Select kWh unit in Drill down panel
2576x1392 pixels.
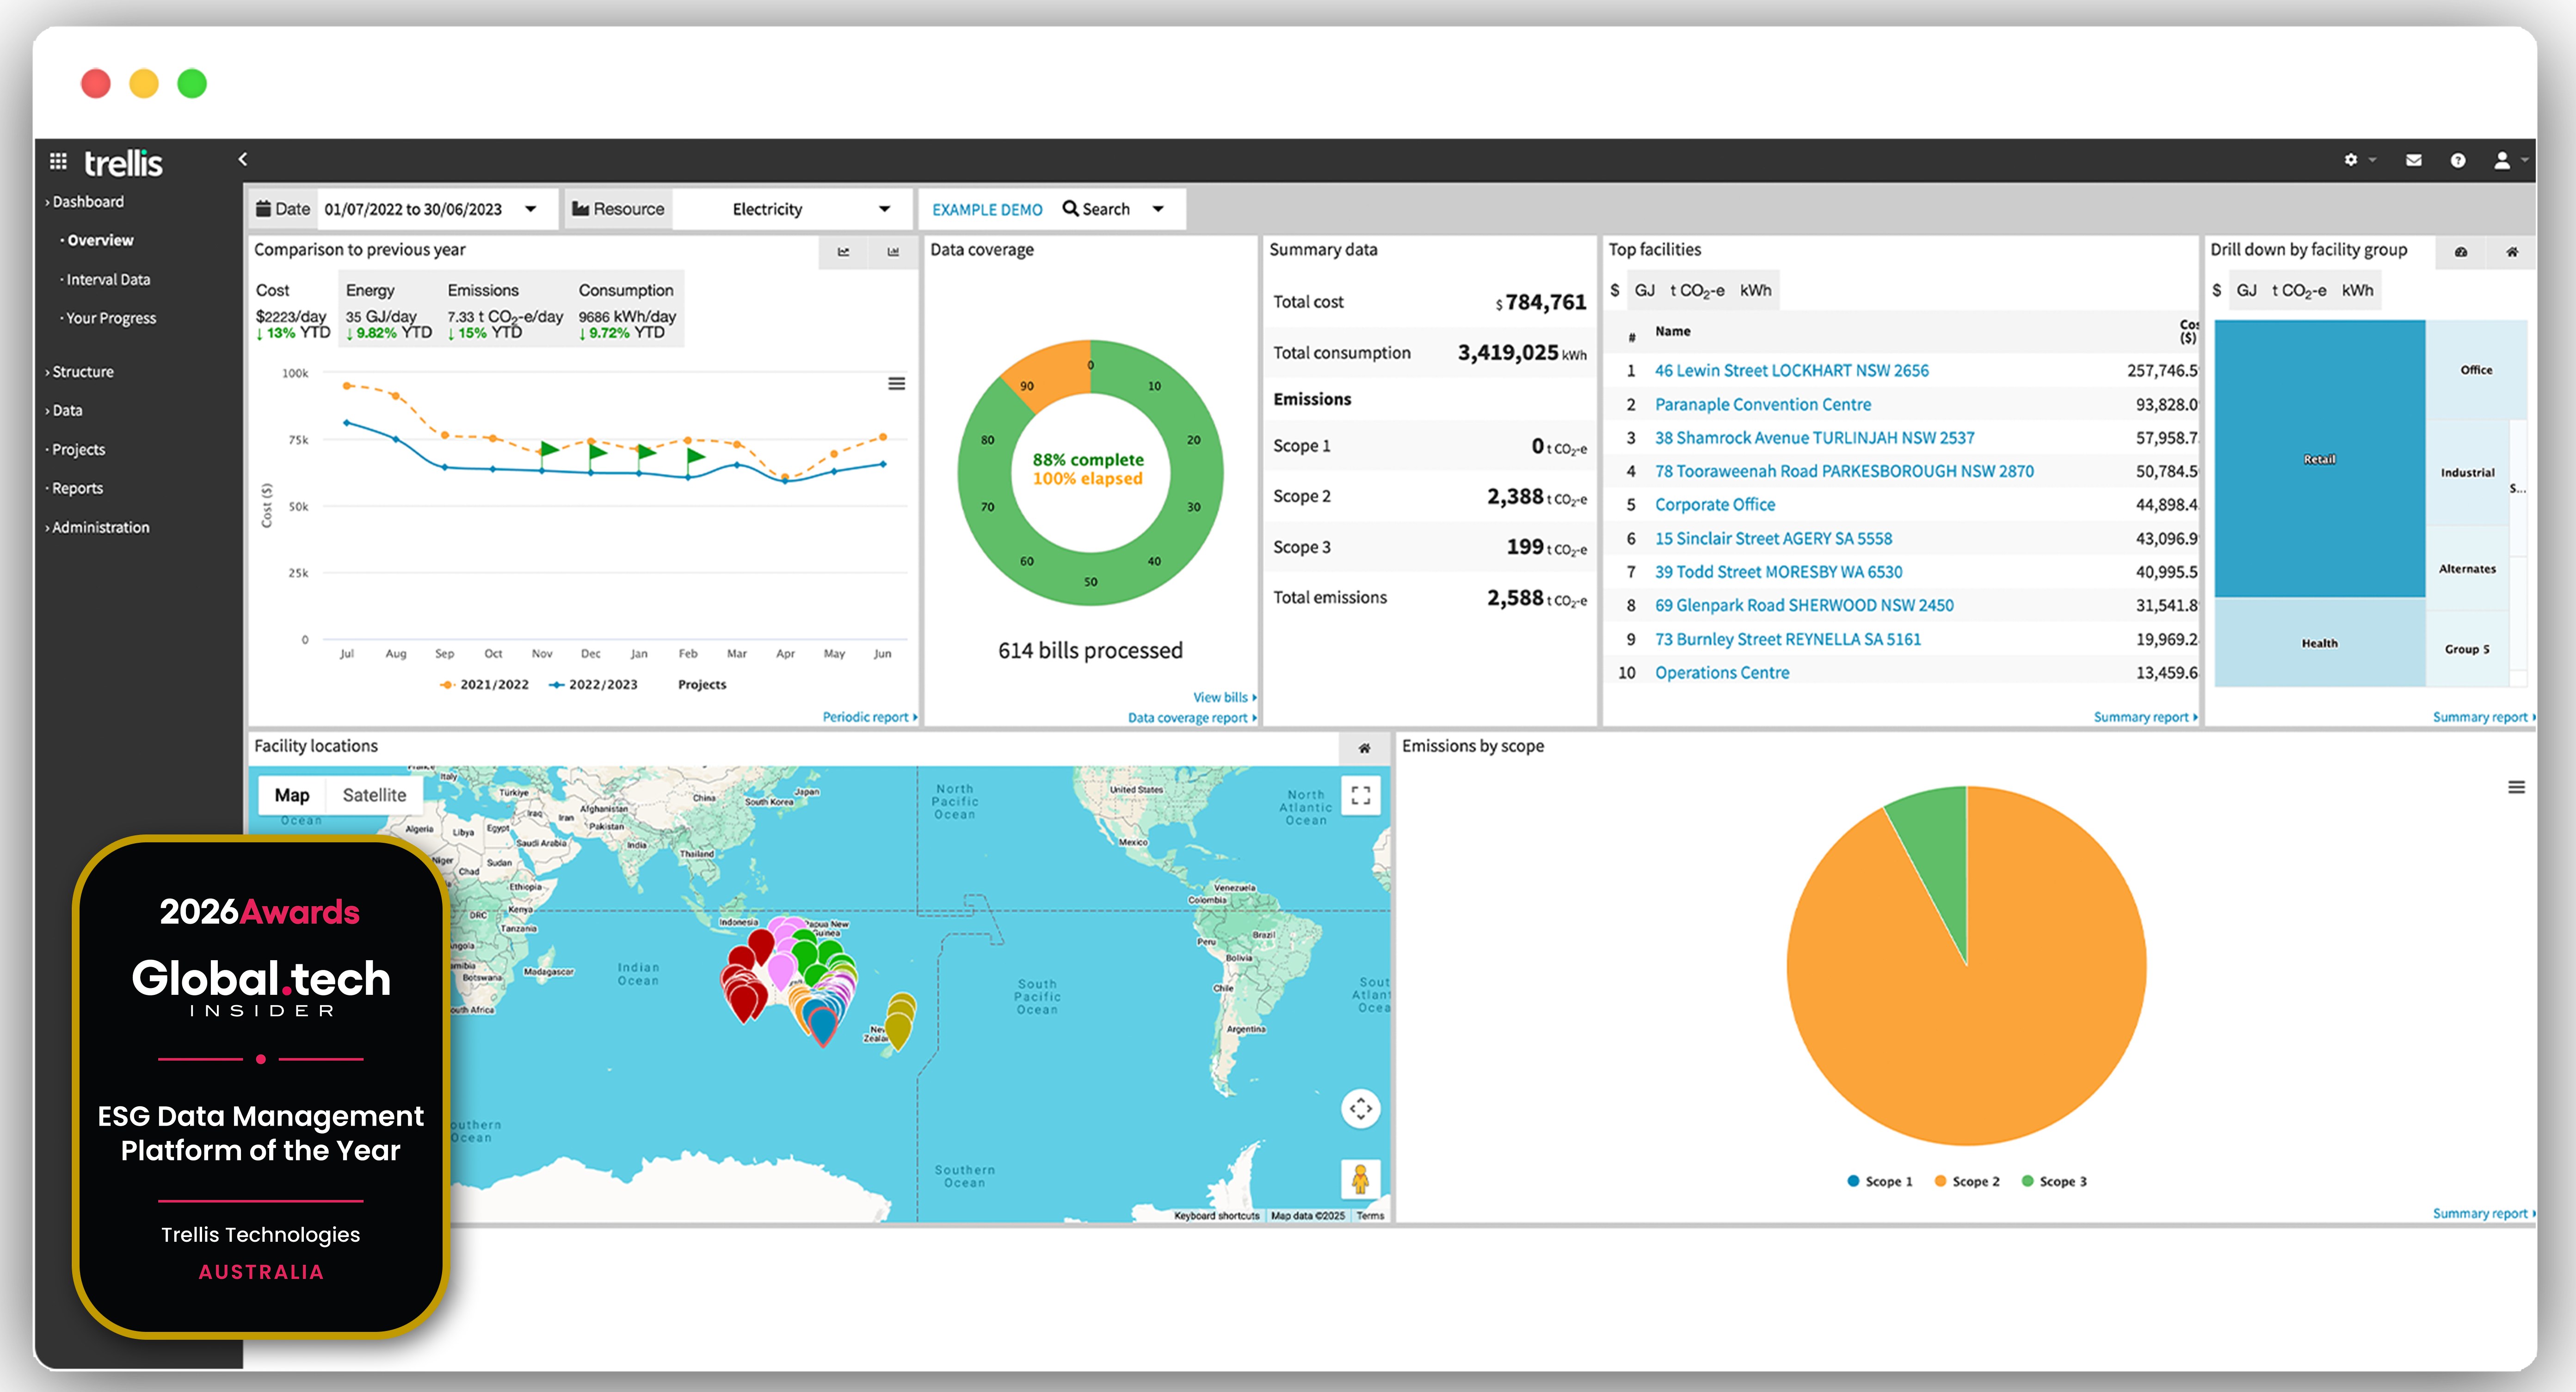coord(2356,291)
